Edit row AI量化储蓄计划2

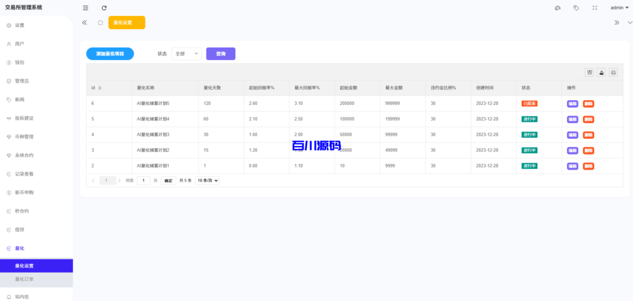click(572, 151)
